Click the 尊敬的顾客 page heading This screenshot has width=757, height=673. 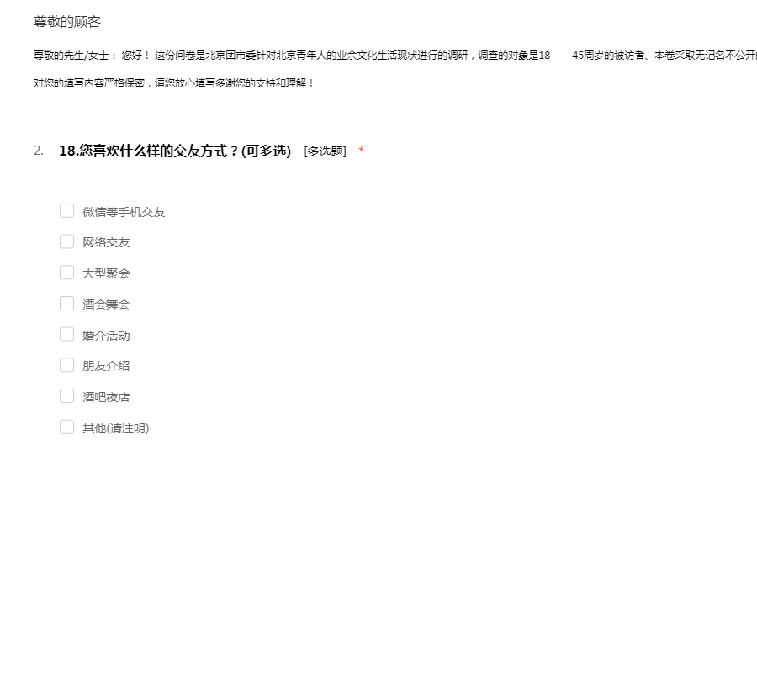pyautogui.click(x=67, y=22)
